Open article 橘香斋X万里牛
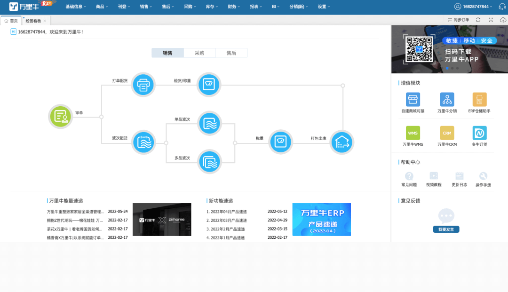Viewport: 508px width, 292px height. [75, 238]
